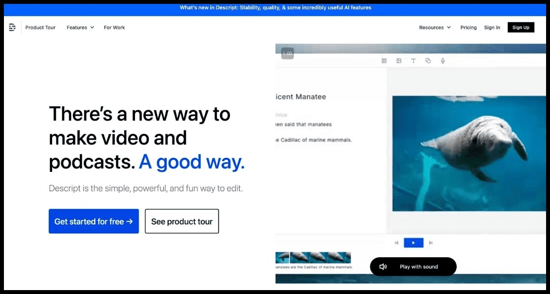Unmute video via Play with sound

click(413, 267)
